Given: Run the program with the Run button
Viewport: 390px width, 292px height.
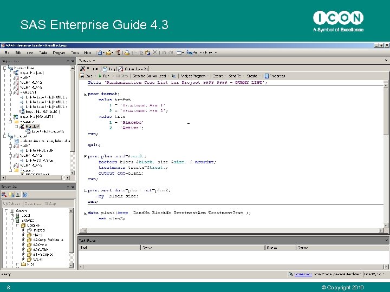Looking at the screenshot, I should click(103, 76).
